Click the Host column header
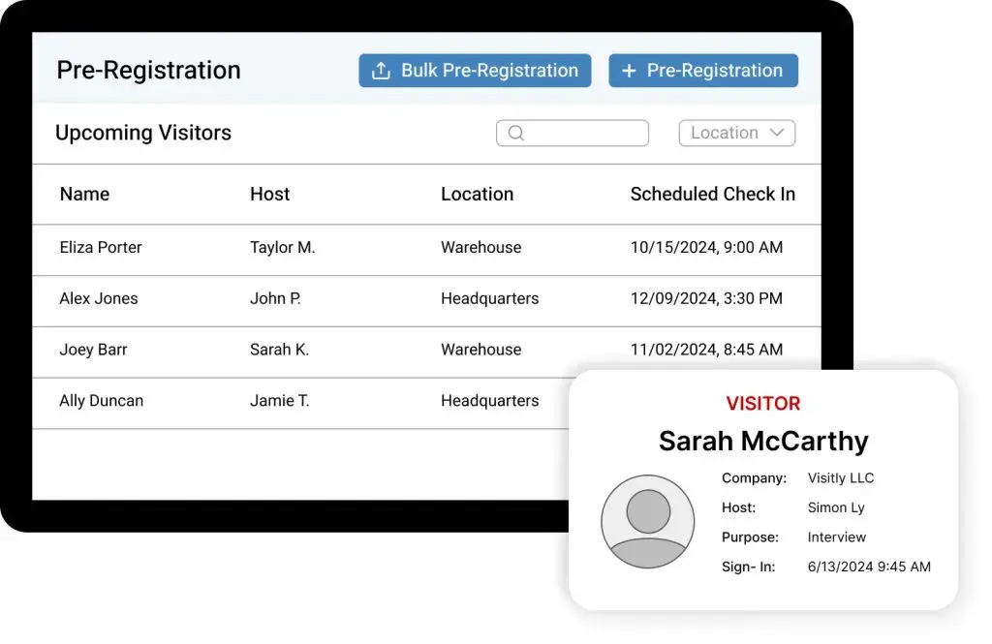 coord(269,195)
